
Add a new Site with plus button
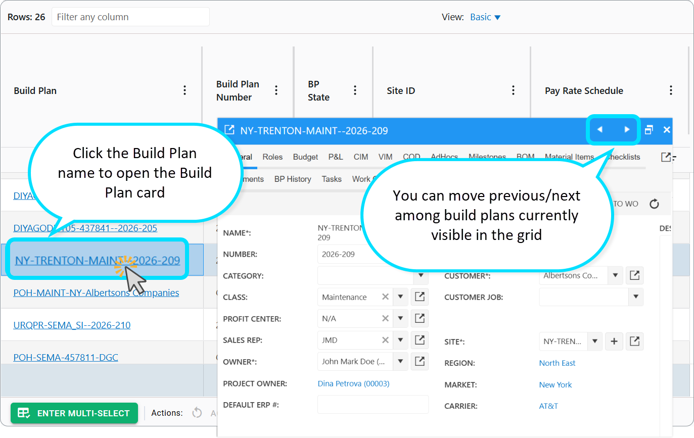pos(614,342)
